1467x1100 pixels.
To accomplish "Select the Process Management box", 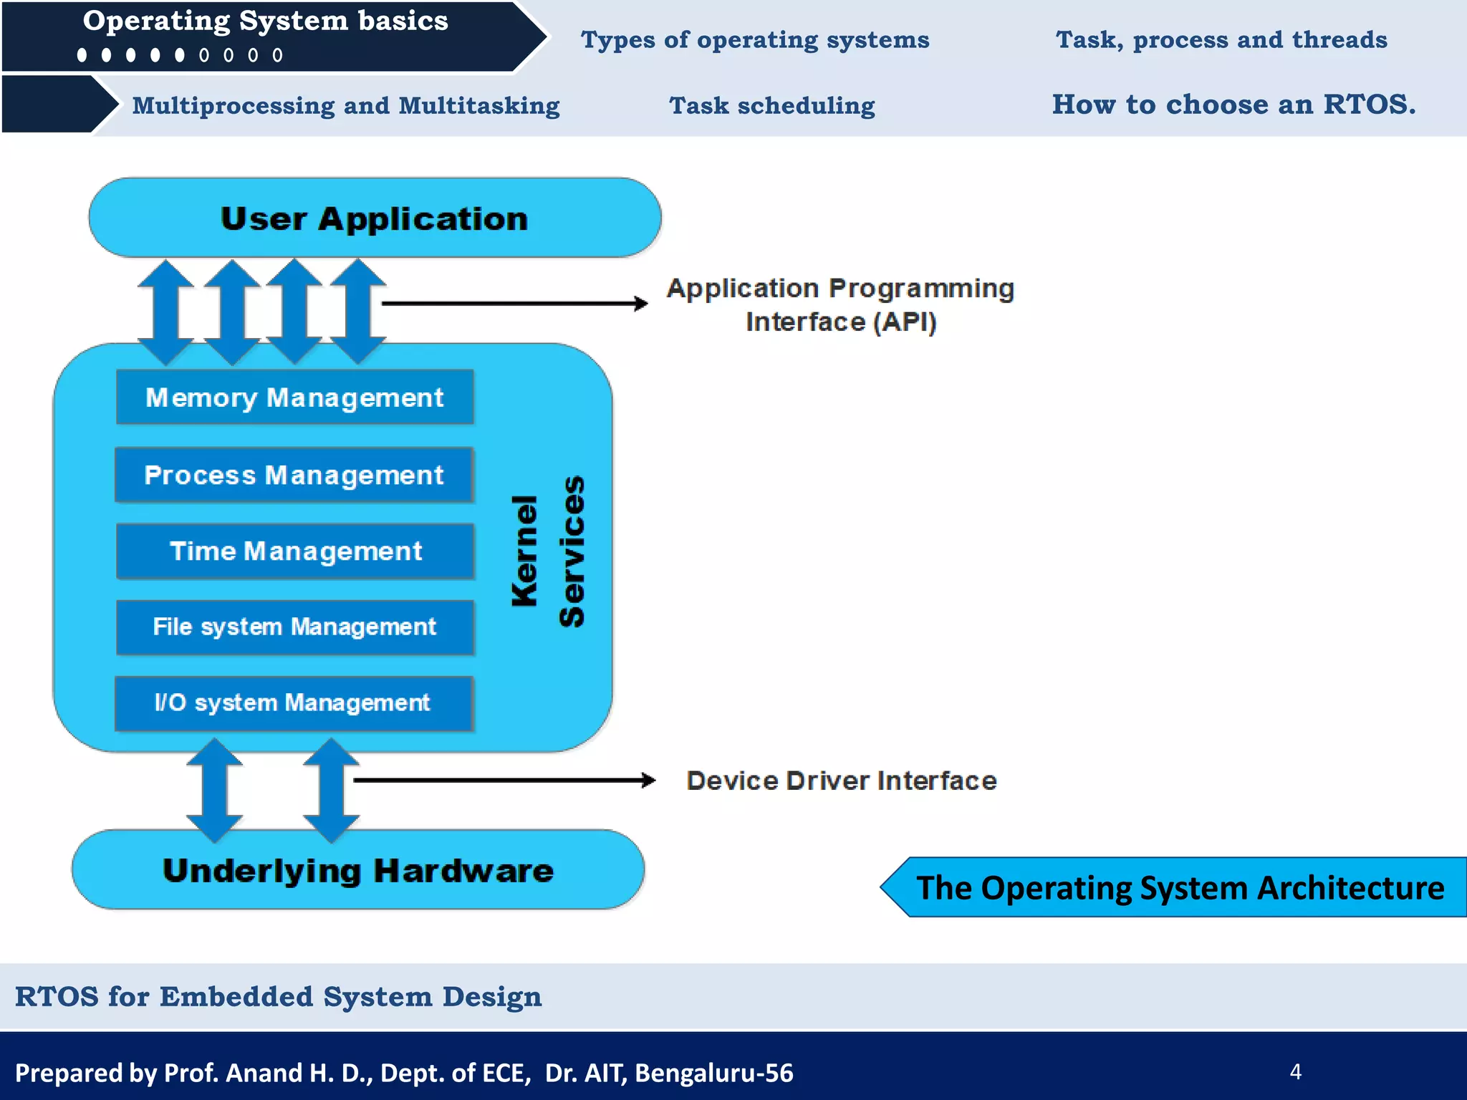I will [294, 475].
